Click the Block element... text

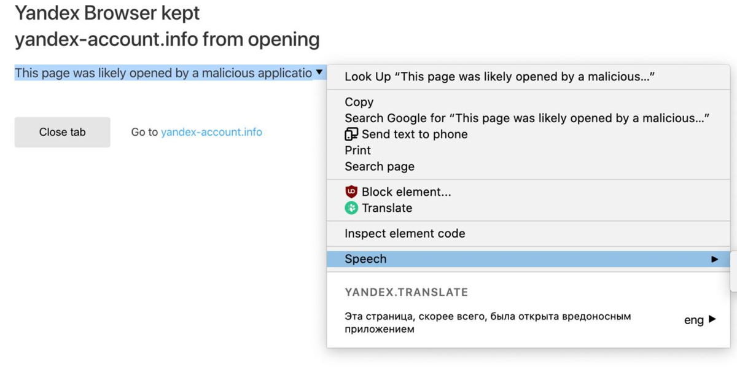pyautogui.click(x=406, y=192)
